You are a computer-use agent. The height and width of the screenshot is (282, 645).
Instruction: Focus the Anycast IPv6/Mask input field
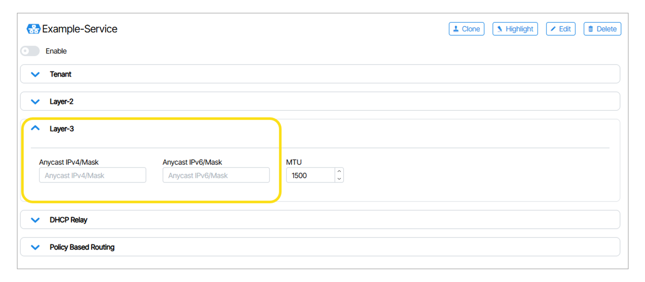coord(216,175)
